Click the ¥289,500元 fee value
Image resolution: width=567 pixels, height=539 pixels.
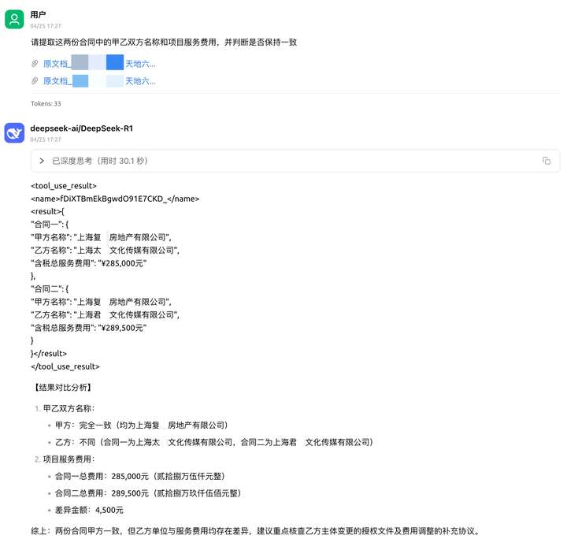click(x=122, y=328)
